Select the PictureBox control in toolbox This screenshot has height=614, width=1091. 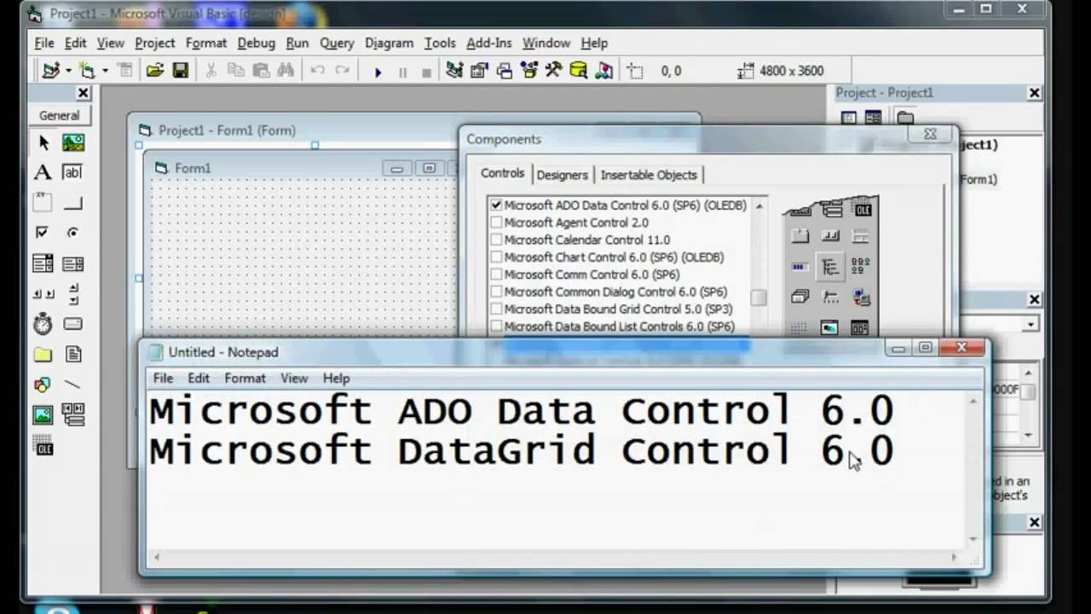[x=73, y=142]
